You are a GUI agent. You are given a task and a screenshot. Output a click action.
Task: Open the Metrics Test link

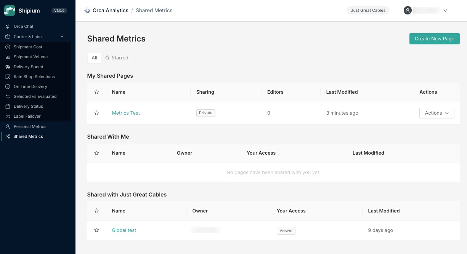[126, 113]
